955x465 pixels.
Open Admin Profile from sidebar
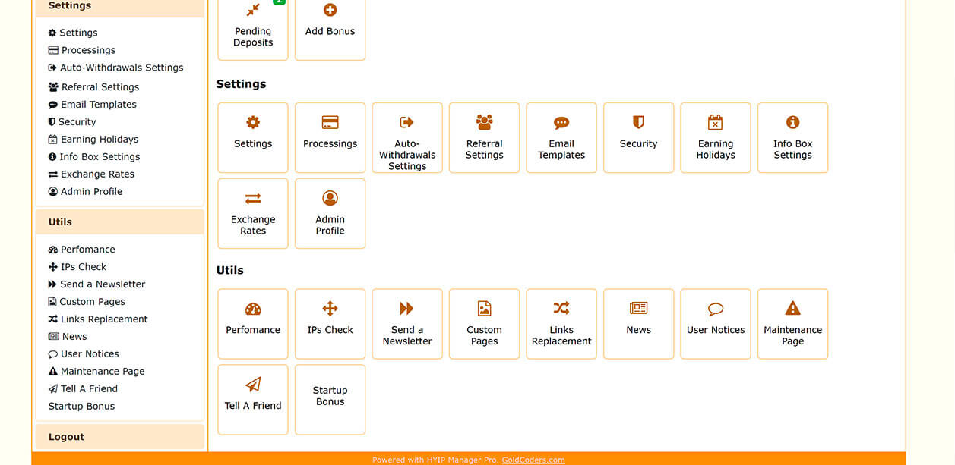[85, 192]
